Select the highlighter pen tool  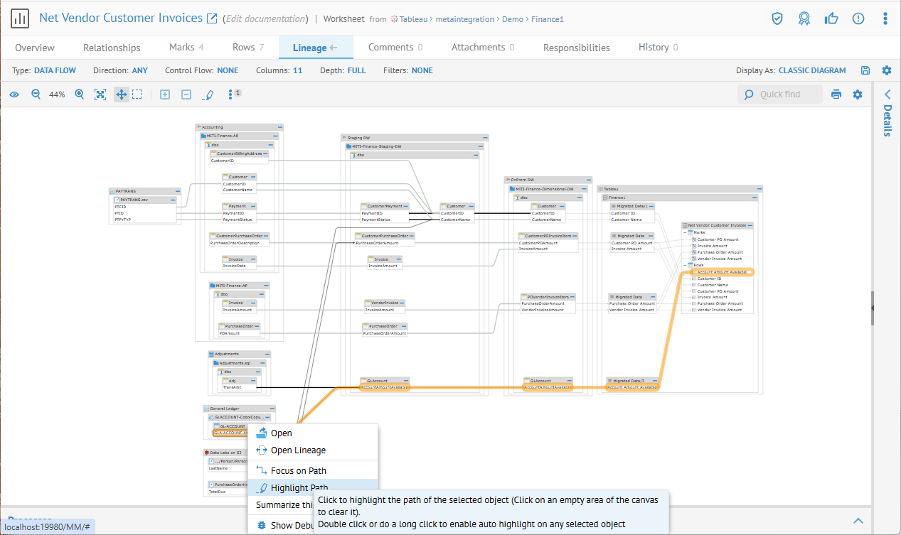208,94
